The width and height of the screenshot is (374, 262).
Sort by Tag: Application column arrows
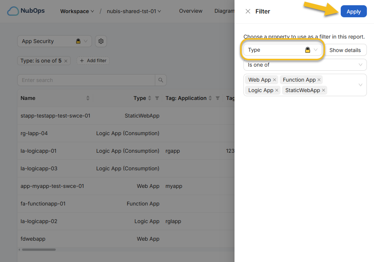[210, 98]
